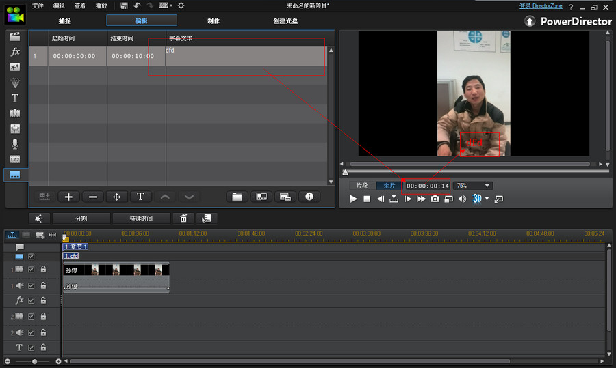This screenshot has width=616, height=368.
Task: Open the Effects (fx) room in sidebar
Action: [x=15, y=52]
